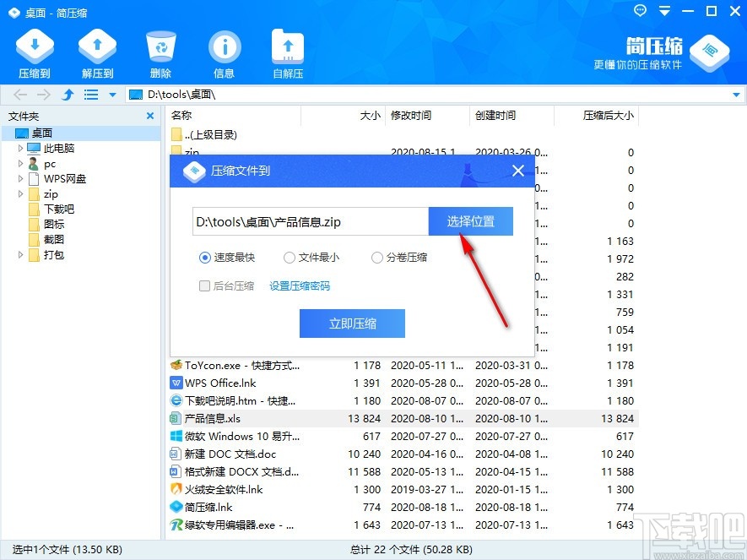The height and width of the screenshot is (560, 747).
Task: Select the 压缩到 compress tool
Action: pyautogui.click(x=34, y=51)
